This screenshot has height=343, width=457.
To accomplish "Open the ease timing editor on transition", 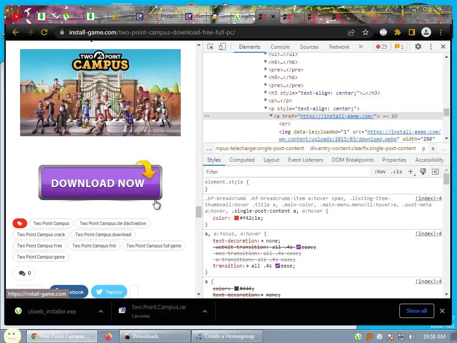I will click(x=278, y=266).
